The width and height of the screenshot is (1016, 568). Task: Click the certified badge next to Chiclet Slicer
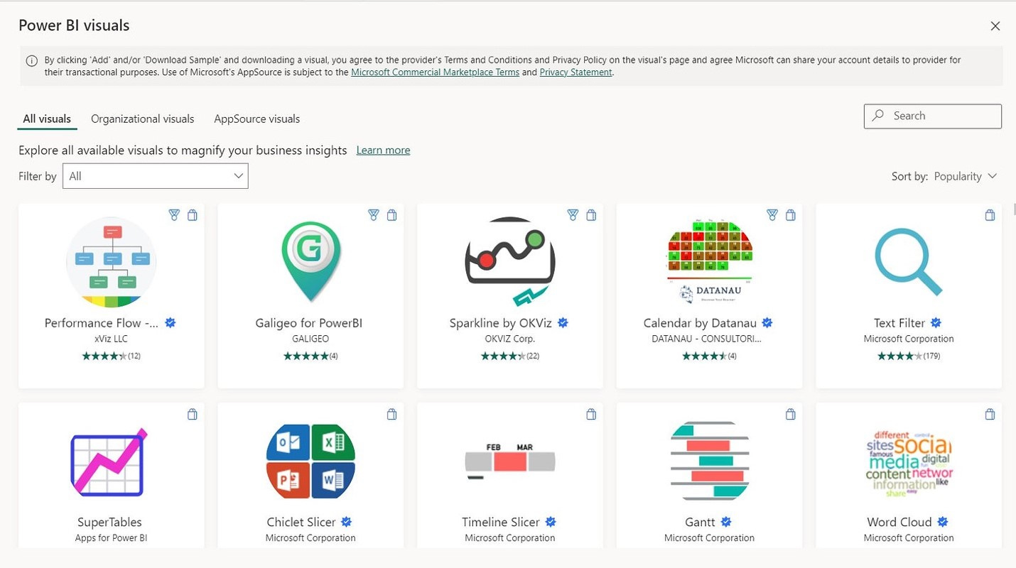coord(346,522)
